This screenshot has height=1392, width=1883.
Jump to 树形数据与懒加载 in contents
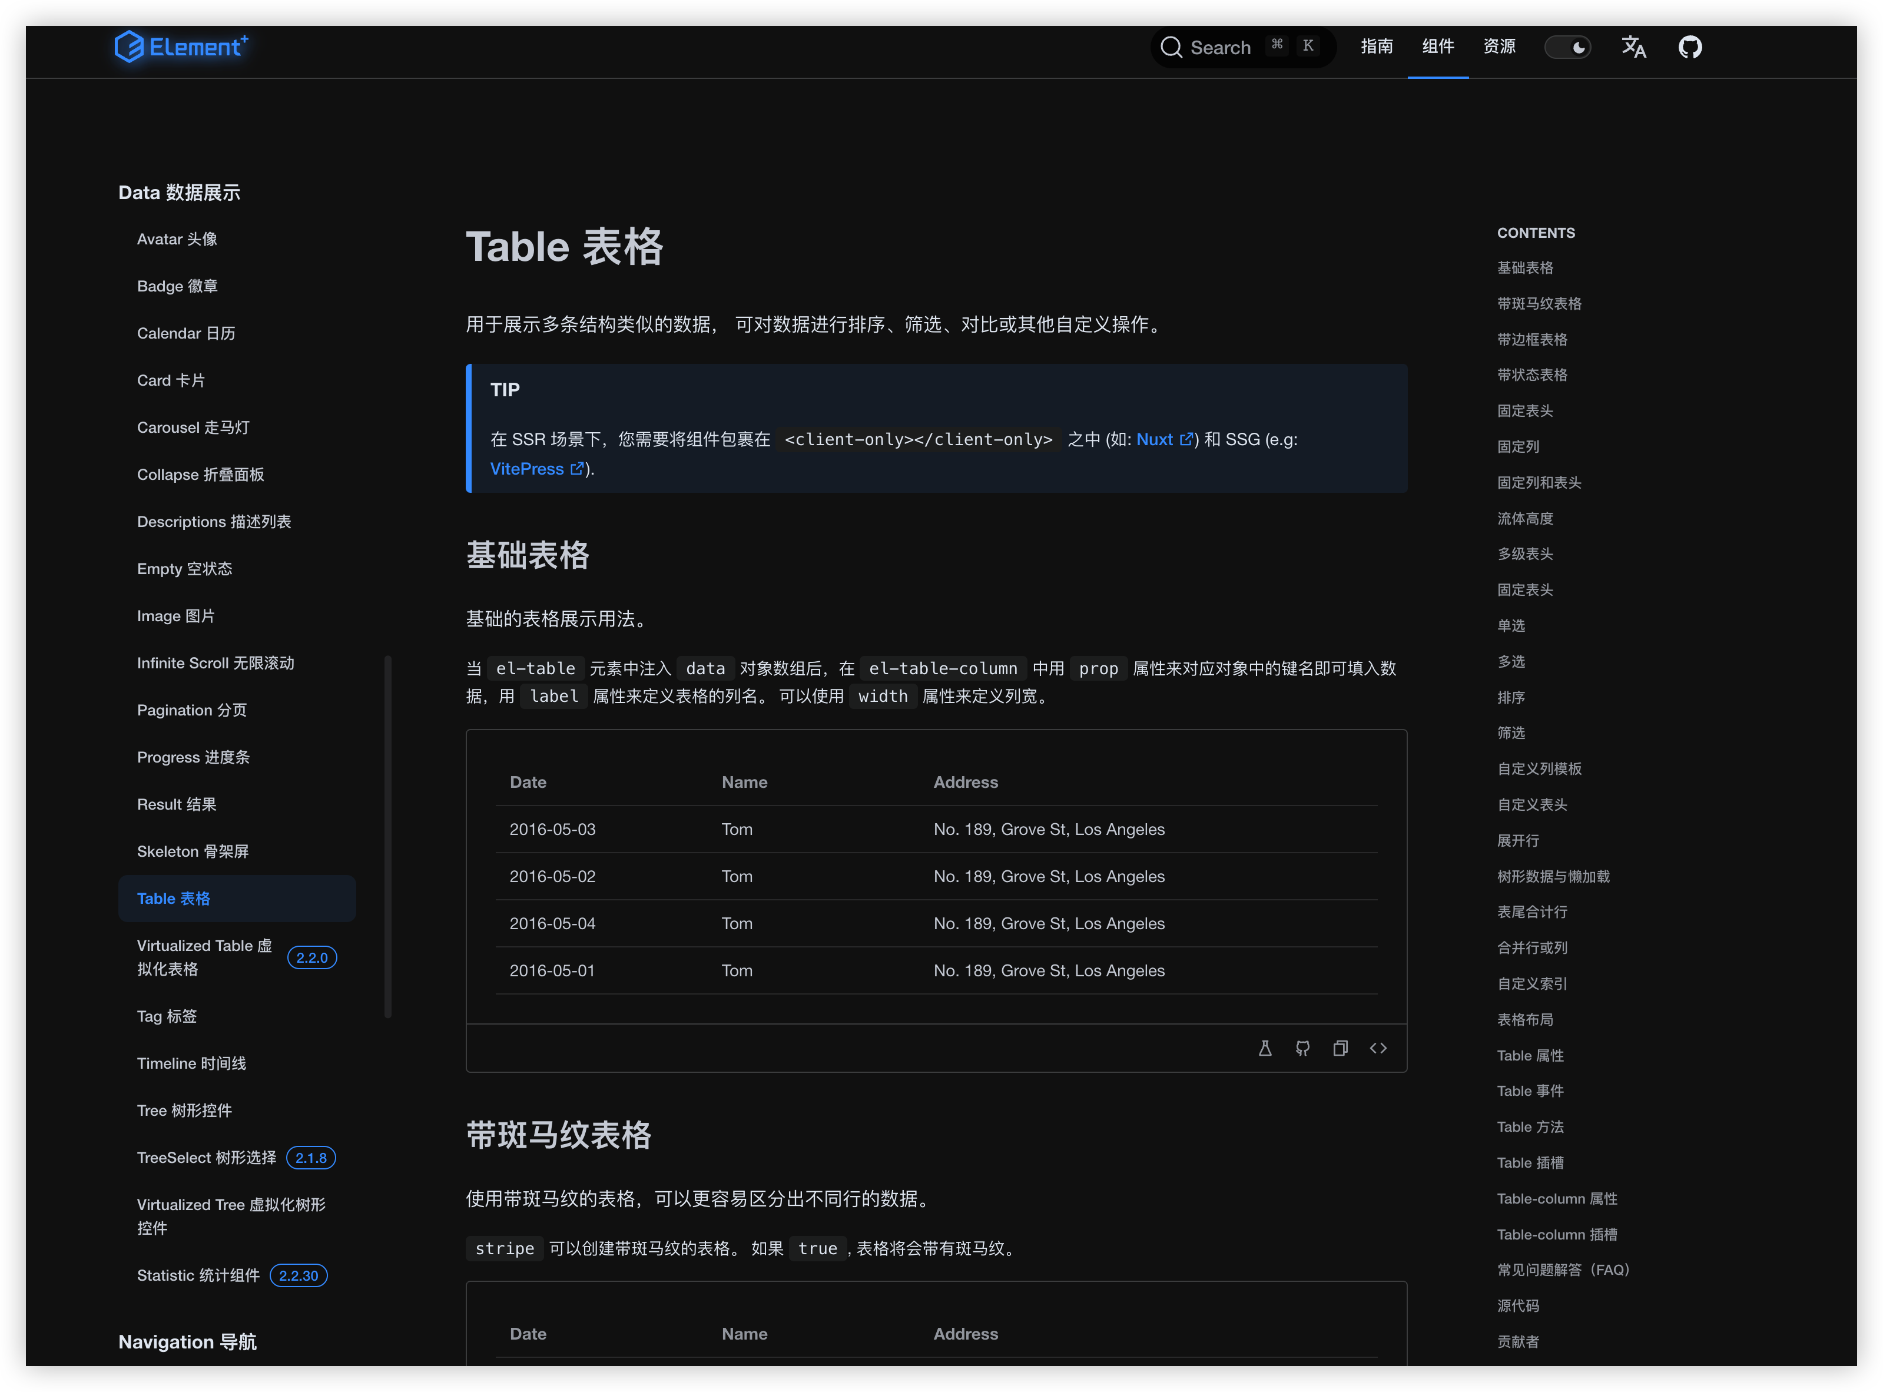point(1554,877)
